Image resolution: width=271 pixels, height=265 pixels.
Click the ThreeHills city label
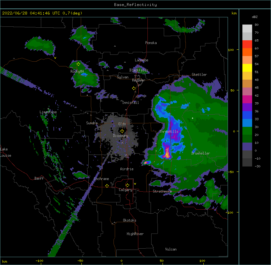click(169, 132)
